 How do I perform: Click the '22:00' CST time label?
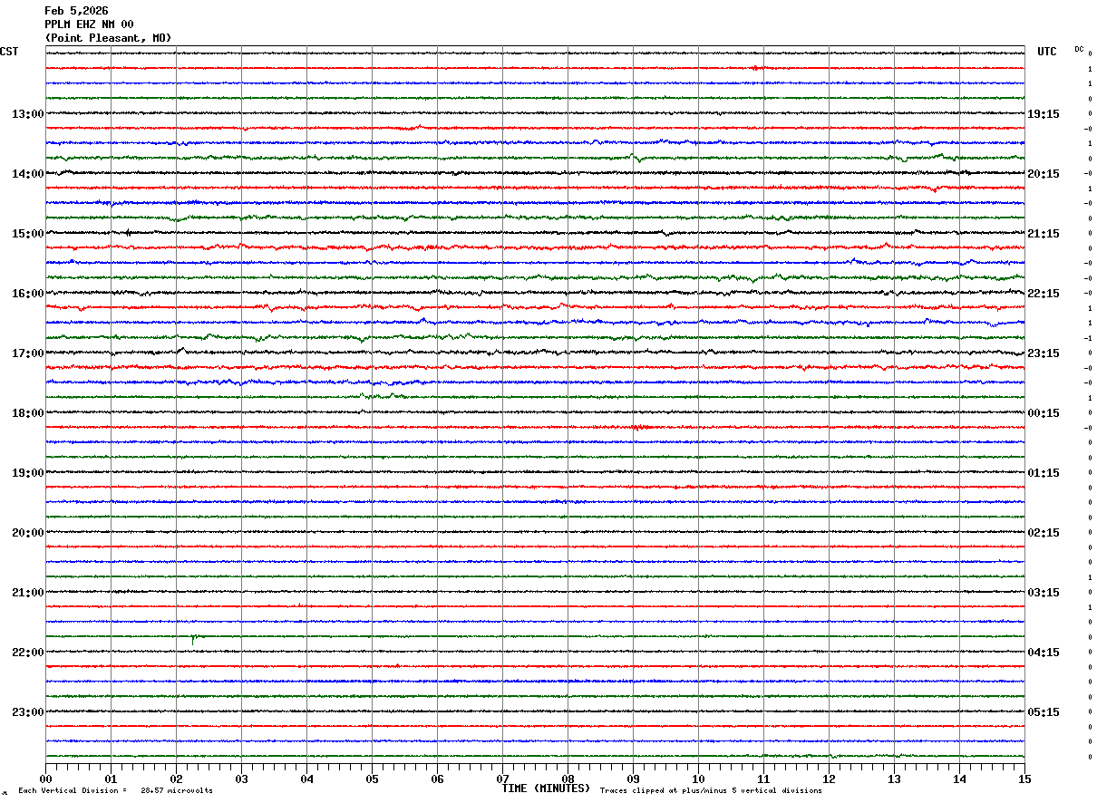pos(27,653)
